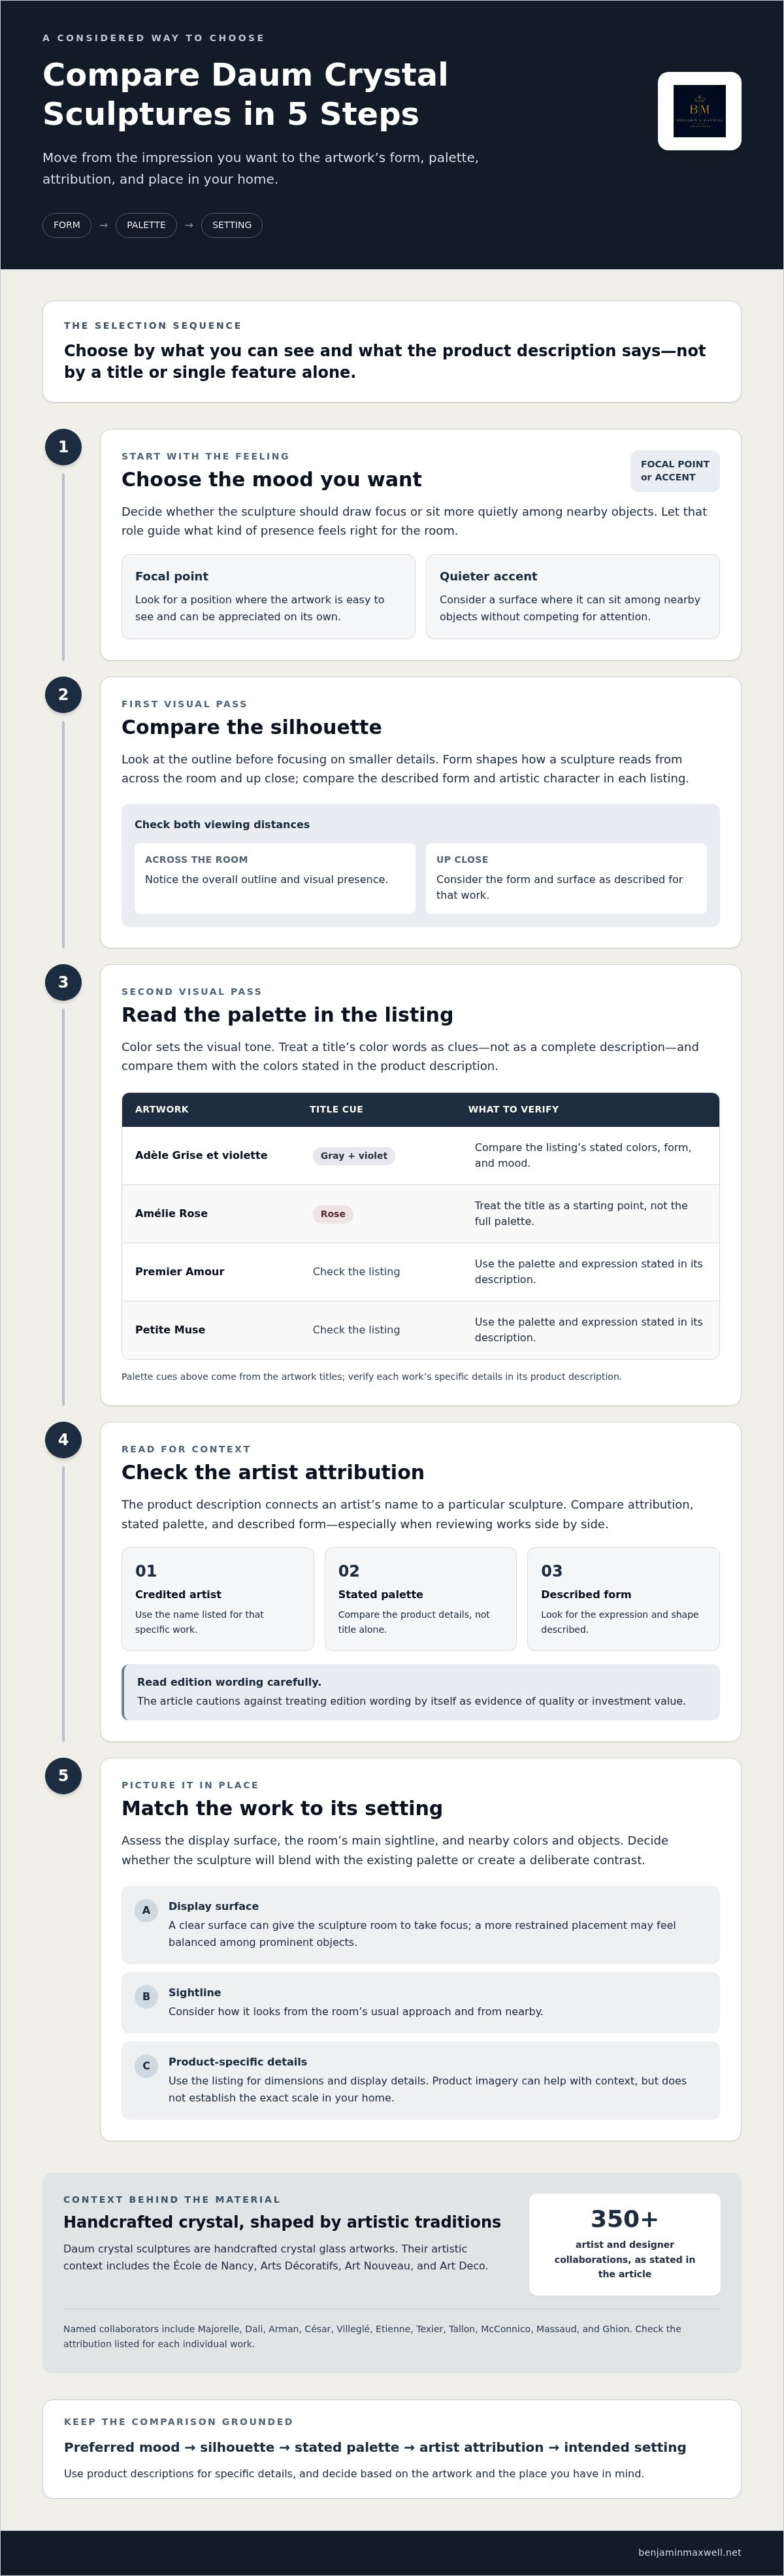Select the step 3 number circle
Image resolution: width=784 pixels, height=2576 pixels.
[63, 982]
